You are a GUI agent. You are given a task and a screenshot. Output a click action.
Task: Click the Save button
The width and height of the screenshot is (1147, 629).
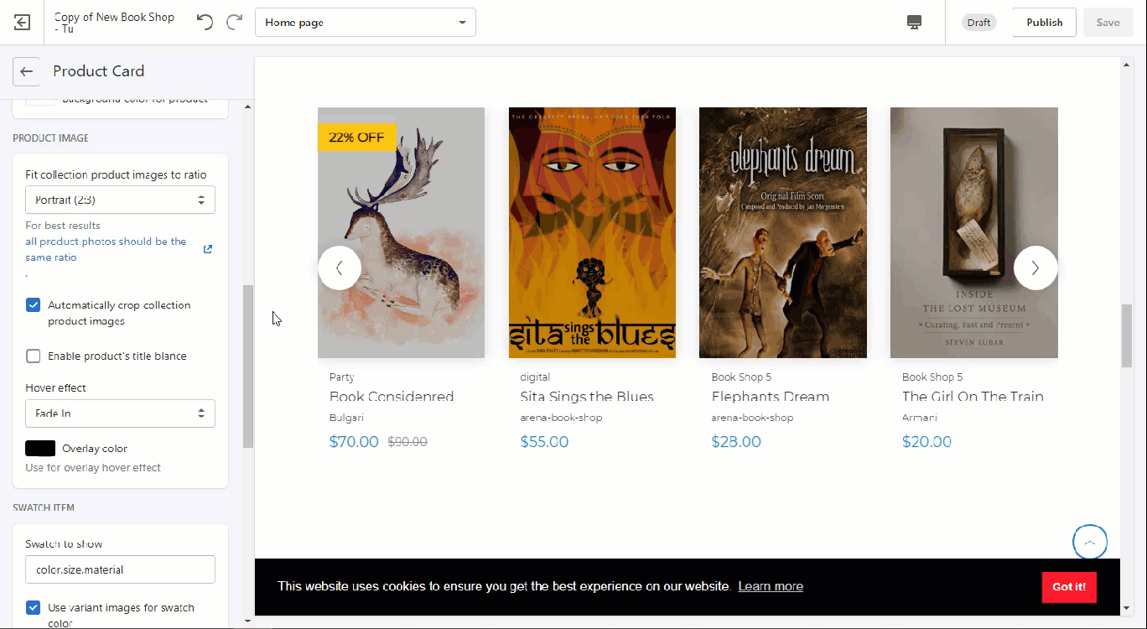(x=1108, y=23)
